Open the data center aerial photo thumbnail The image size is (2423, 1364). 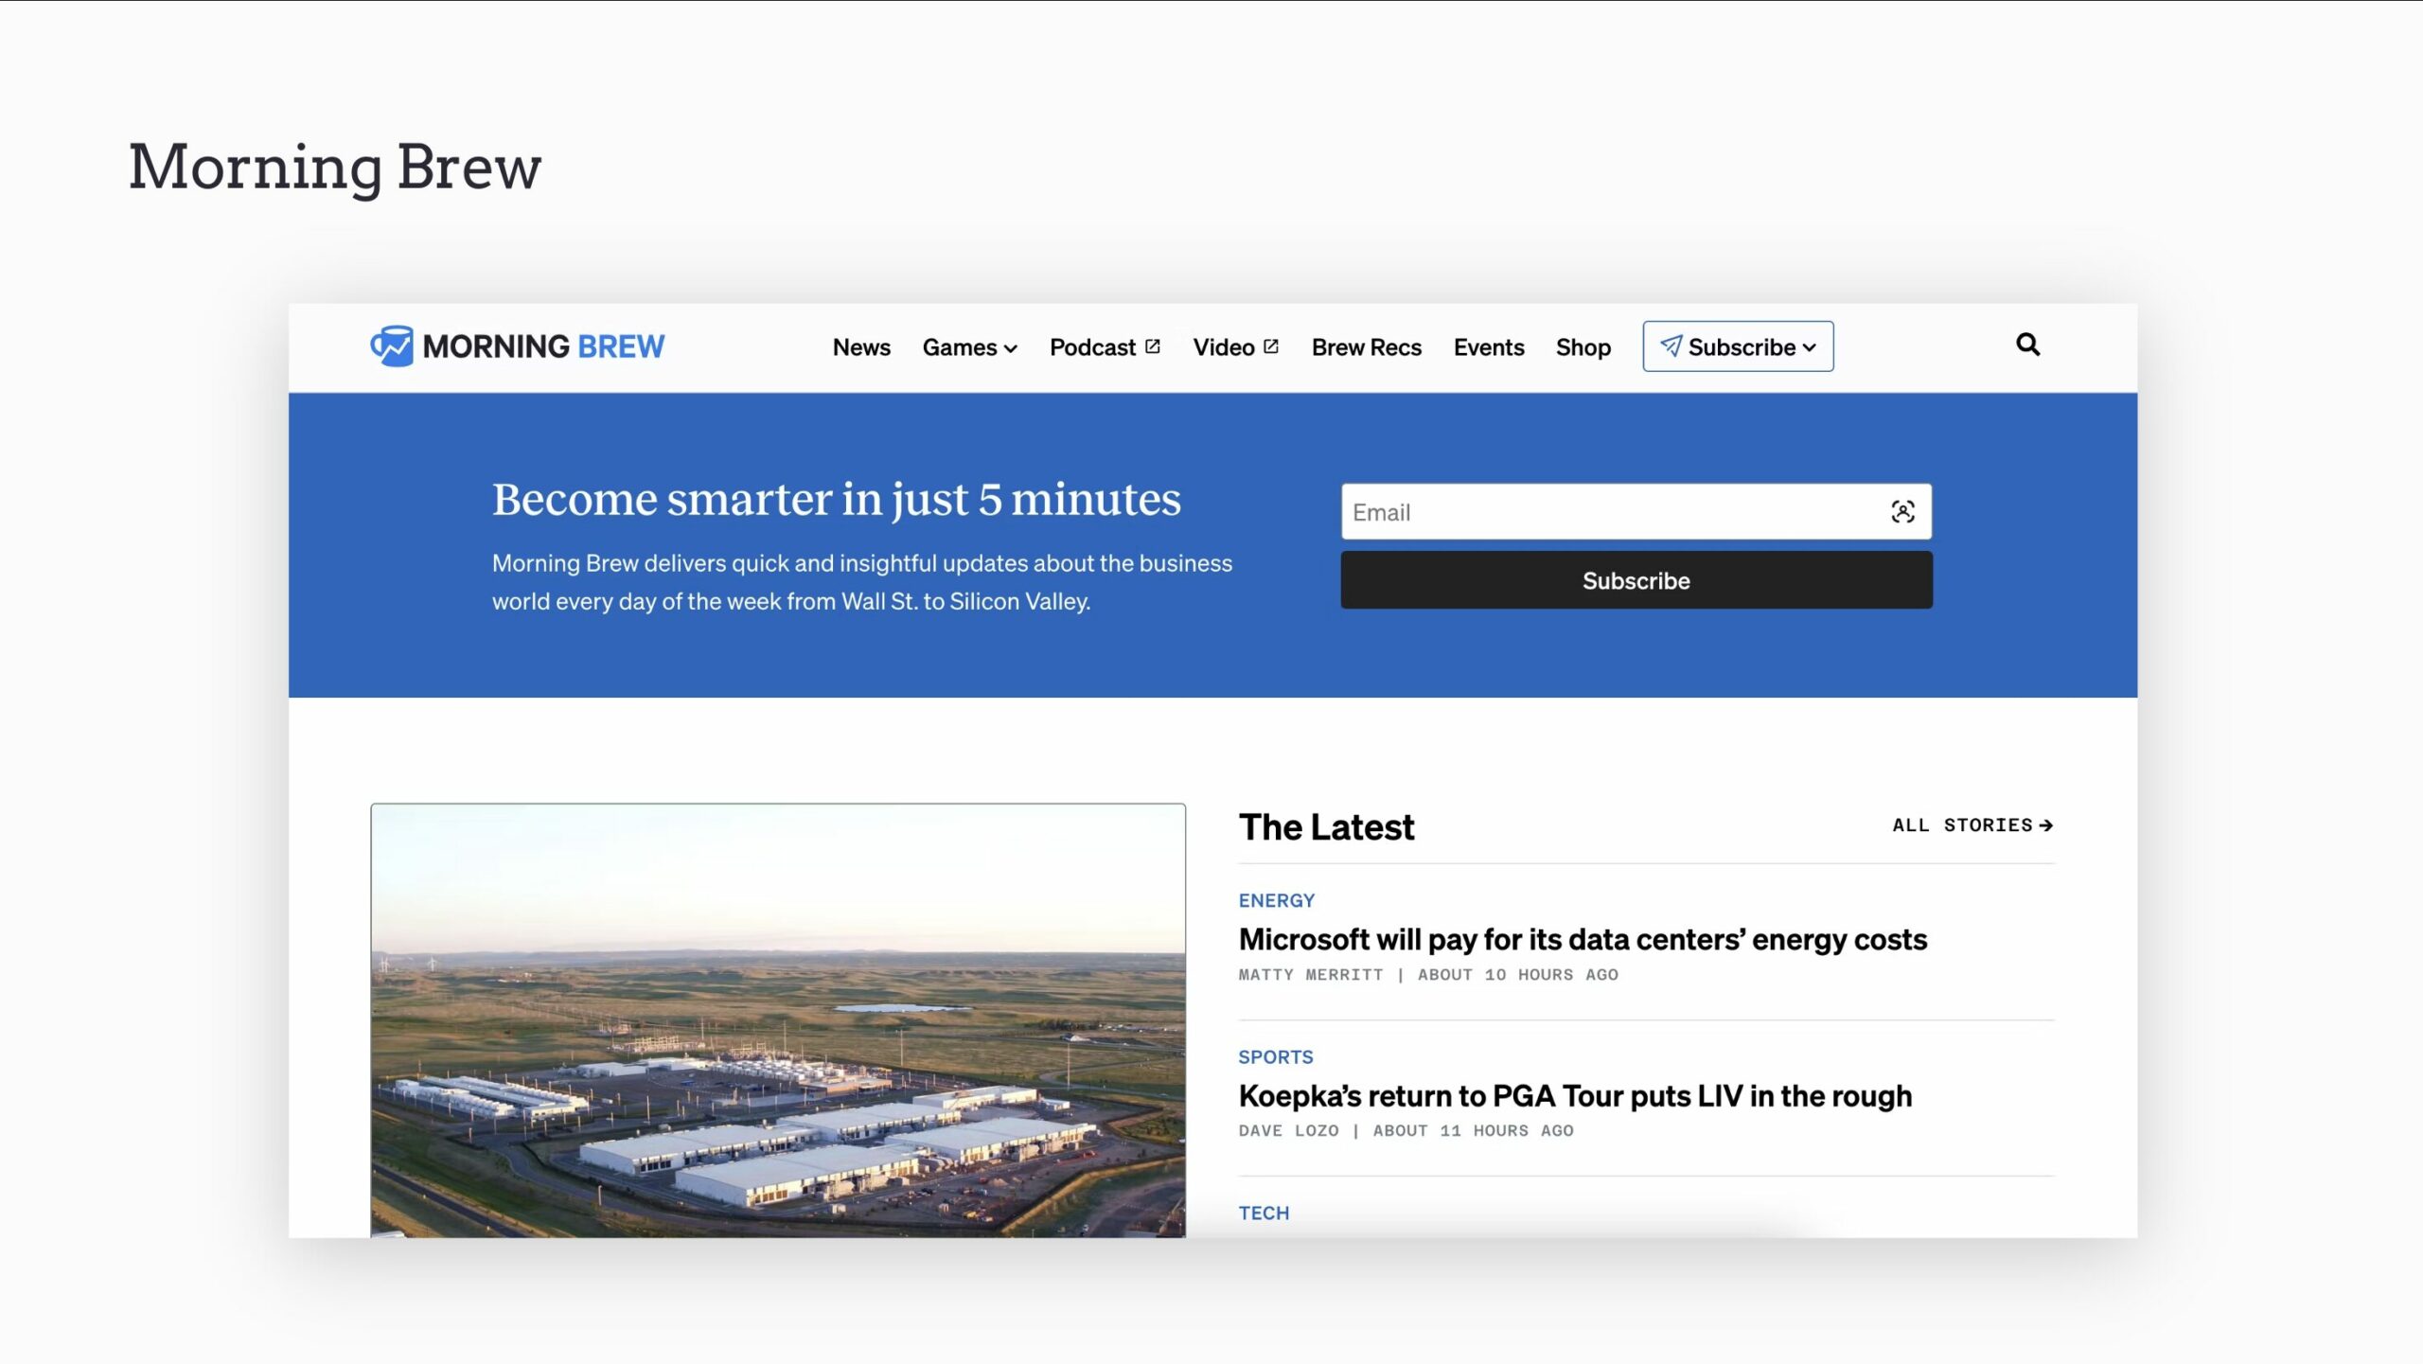pos(777,1019)
